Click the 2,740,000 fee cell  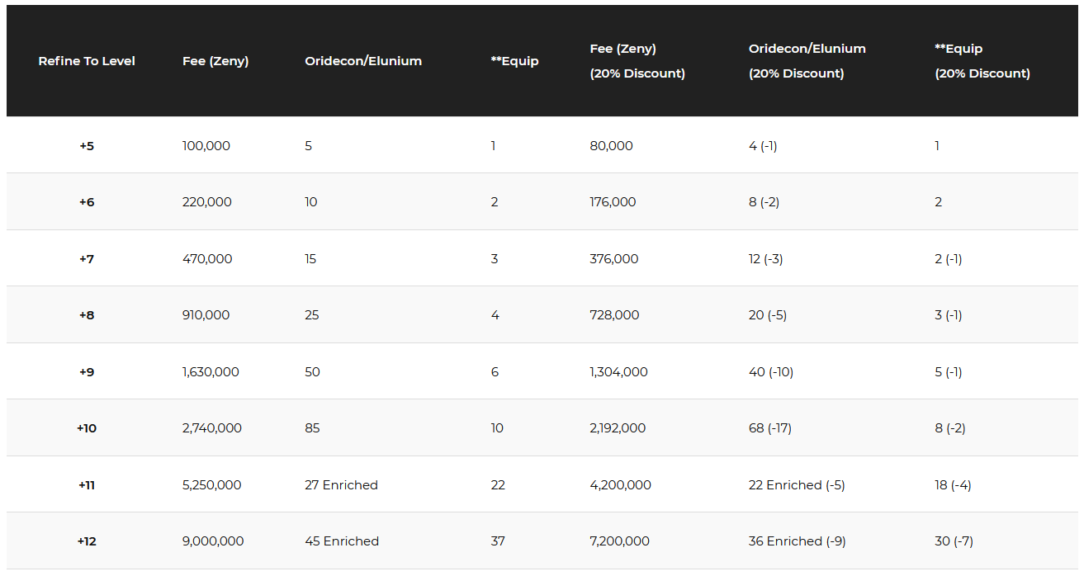pyautogui.click(x=212, y=428)
